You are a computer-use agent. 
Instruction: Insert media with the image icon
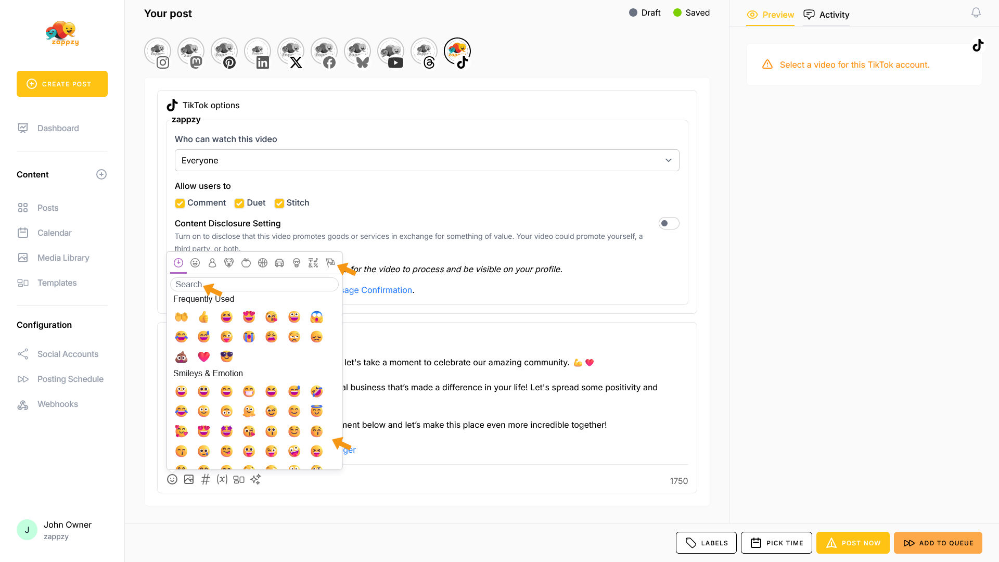(189, 479)
